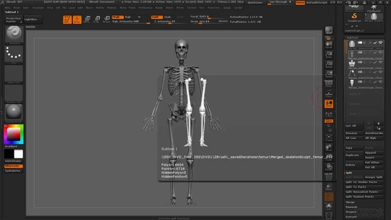This screenshot has height=220, width=391.
Task: Toggle the L.Sym button
Action: 329,114
